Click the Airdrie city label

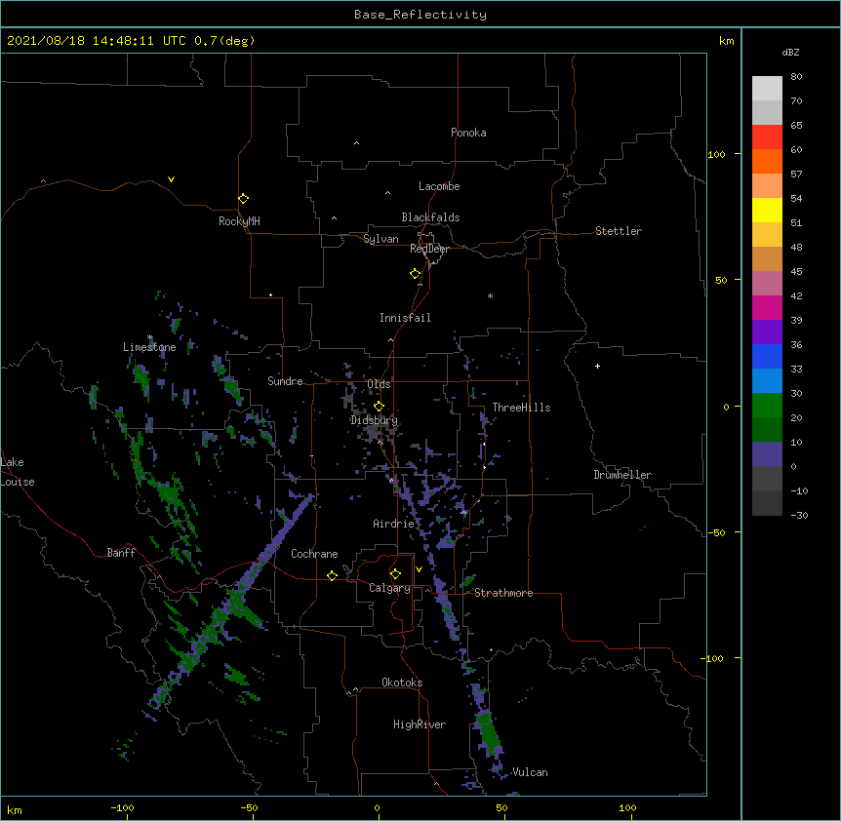point(393,524)
